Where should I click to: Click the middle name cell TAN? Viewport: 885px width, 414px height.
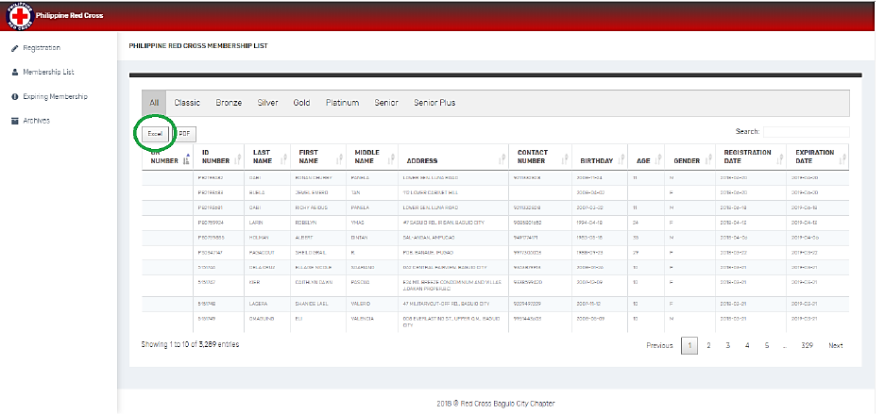click(x=354, y=192)
